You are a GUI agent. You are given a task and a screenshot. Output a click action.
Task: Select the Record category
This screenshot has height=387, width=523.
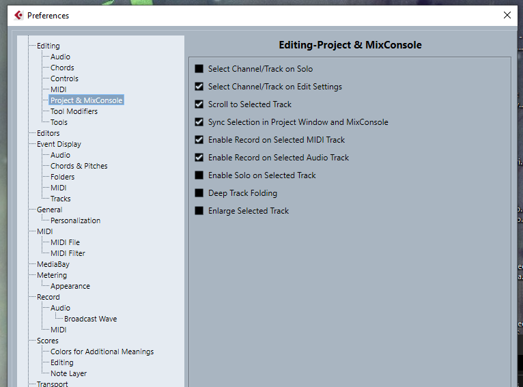click(48, 297)
